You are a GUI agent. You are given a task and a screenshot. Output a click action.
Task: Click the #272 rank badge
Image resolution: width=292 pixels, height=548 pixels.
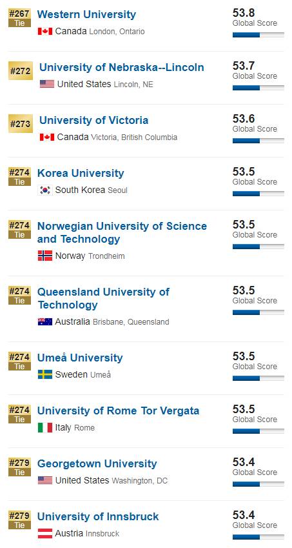pos(21,71)
